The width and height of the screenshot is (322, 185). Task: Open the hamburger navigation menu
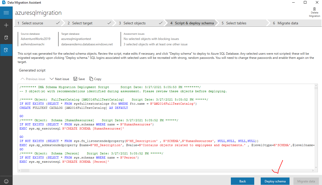click(x=6, y=12)
